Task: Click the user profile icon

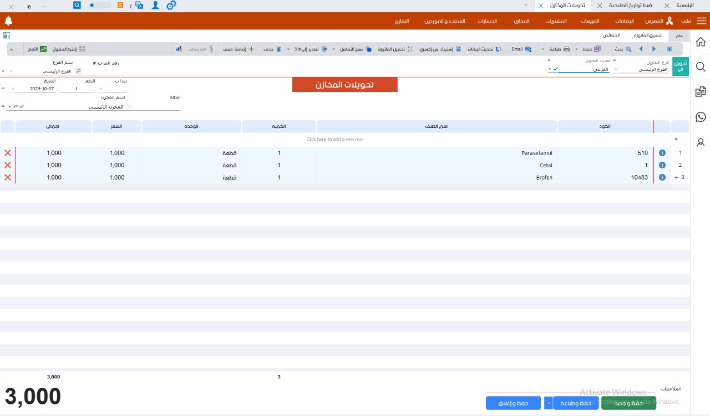Action: tap(155, 5)
